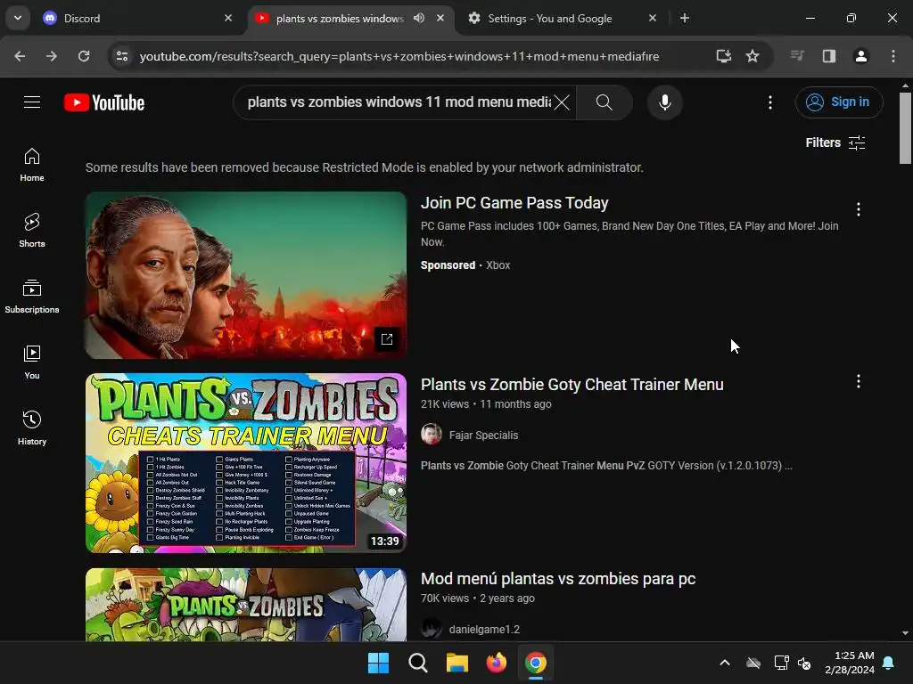This screenshot has height=684, width=913.
Task: Open more options for Goty Cheat Trainer video
Action: coord(859,381)
